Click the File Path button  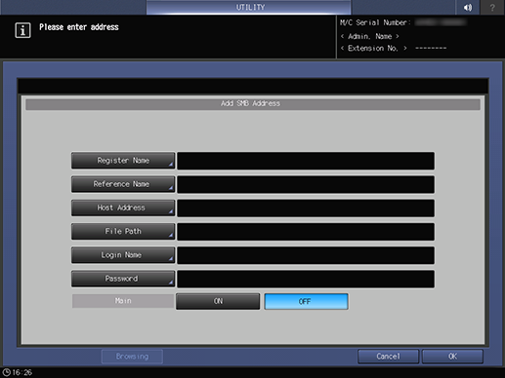pos(123,231)
